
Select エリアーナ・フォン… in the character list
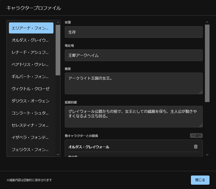31,28
